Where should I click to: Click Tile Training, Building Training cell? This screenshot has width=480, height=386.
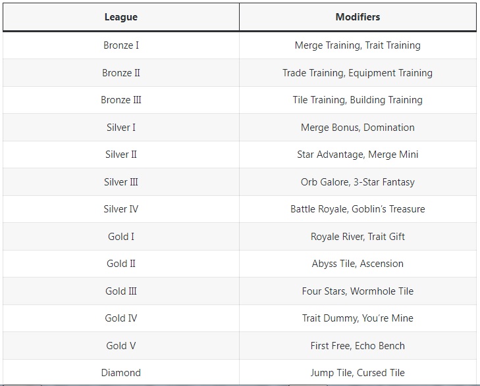click(358, 100)
